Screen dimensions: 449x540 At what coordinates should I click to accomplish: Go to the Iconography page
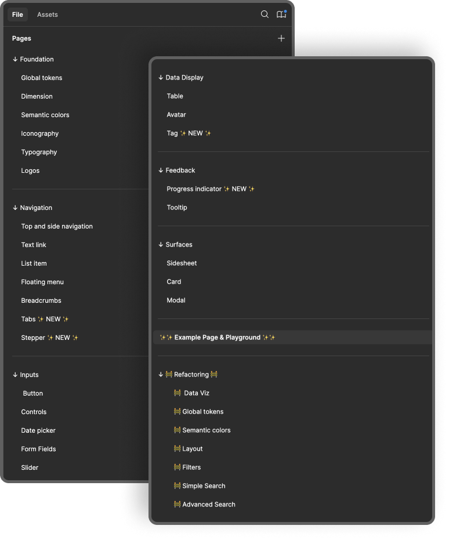coord(40,133)
